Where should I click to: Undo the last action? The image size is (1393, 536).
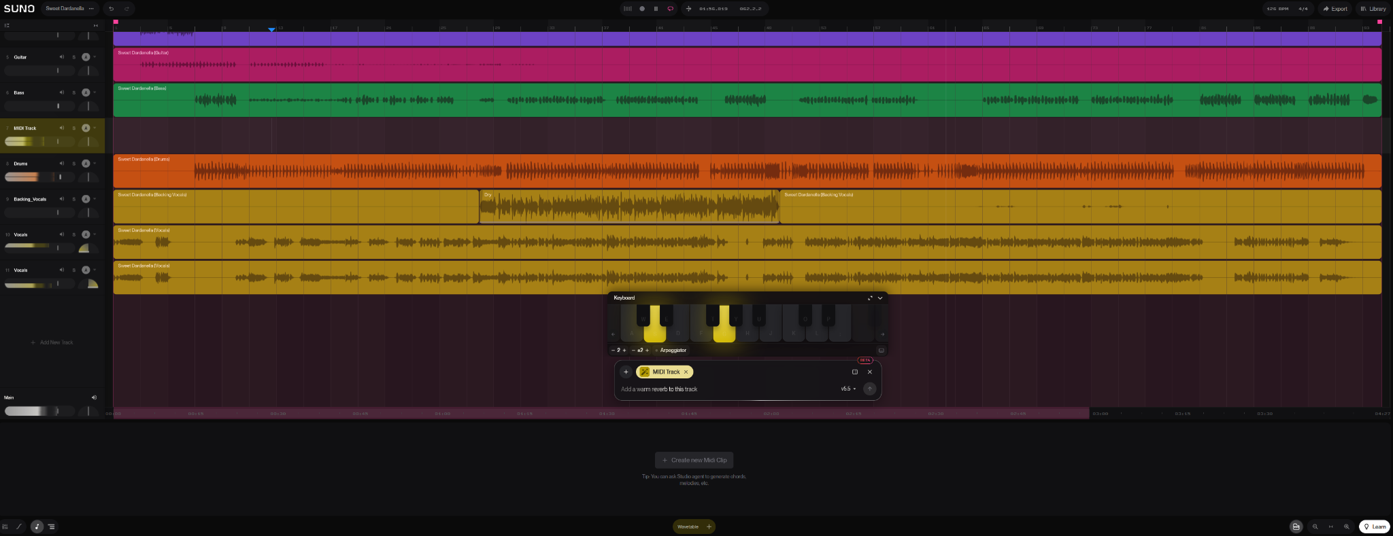click(x=111, y=9)
